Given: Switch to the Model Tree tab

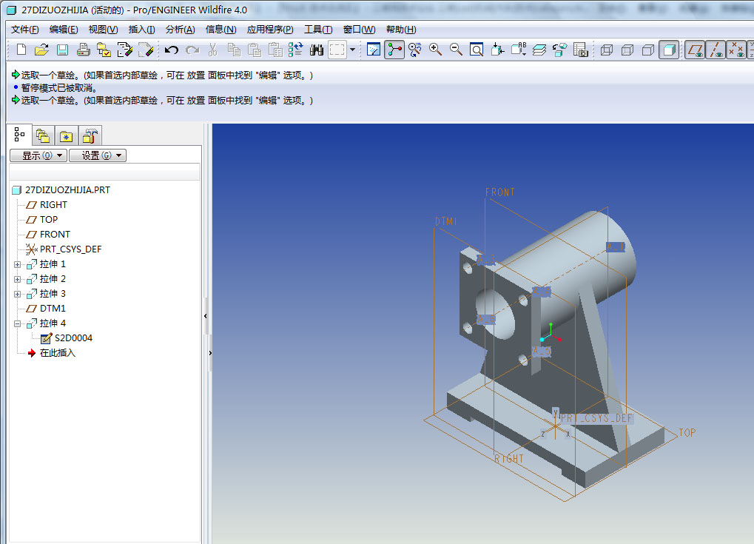Looking at the screenshot, I should point(19,135).
